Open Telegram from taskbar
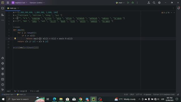 click(87, 99)
